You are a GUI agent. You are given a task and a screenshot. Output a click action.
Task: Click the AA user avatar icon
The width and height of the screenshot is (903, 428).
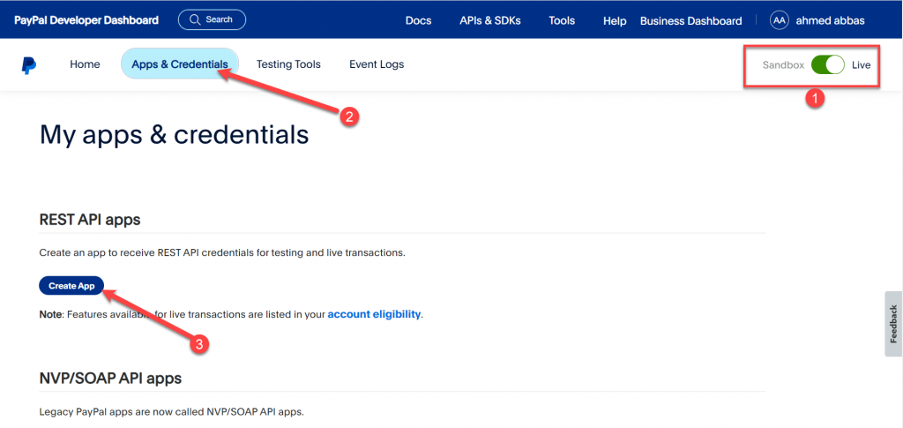(x=780, y=20)
